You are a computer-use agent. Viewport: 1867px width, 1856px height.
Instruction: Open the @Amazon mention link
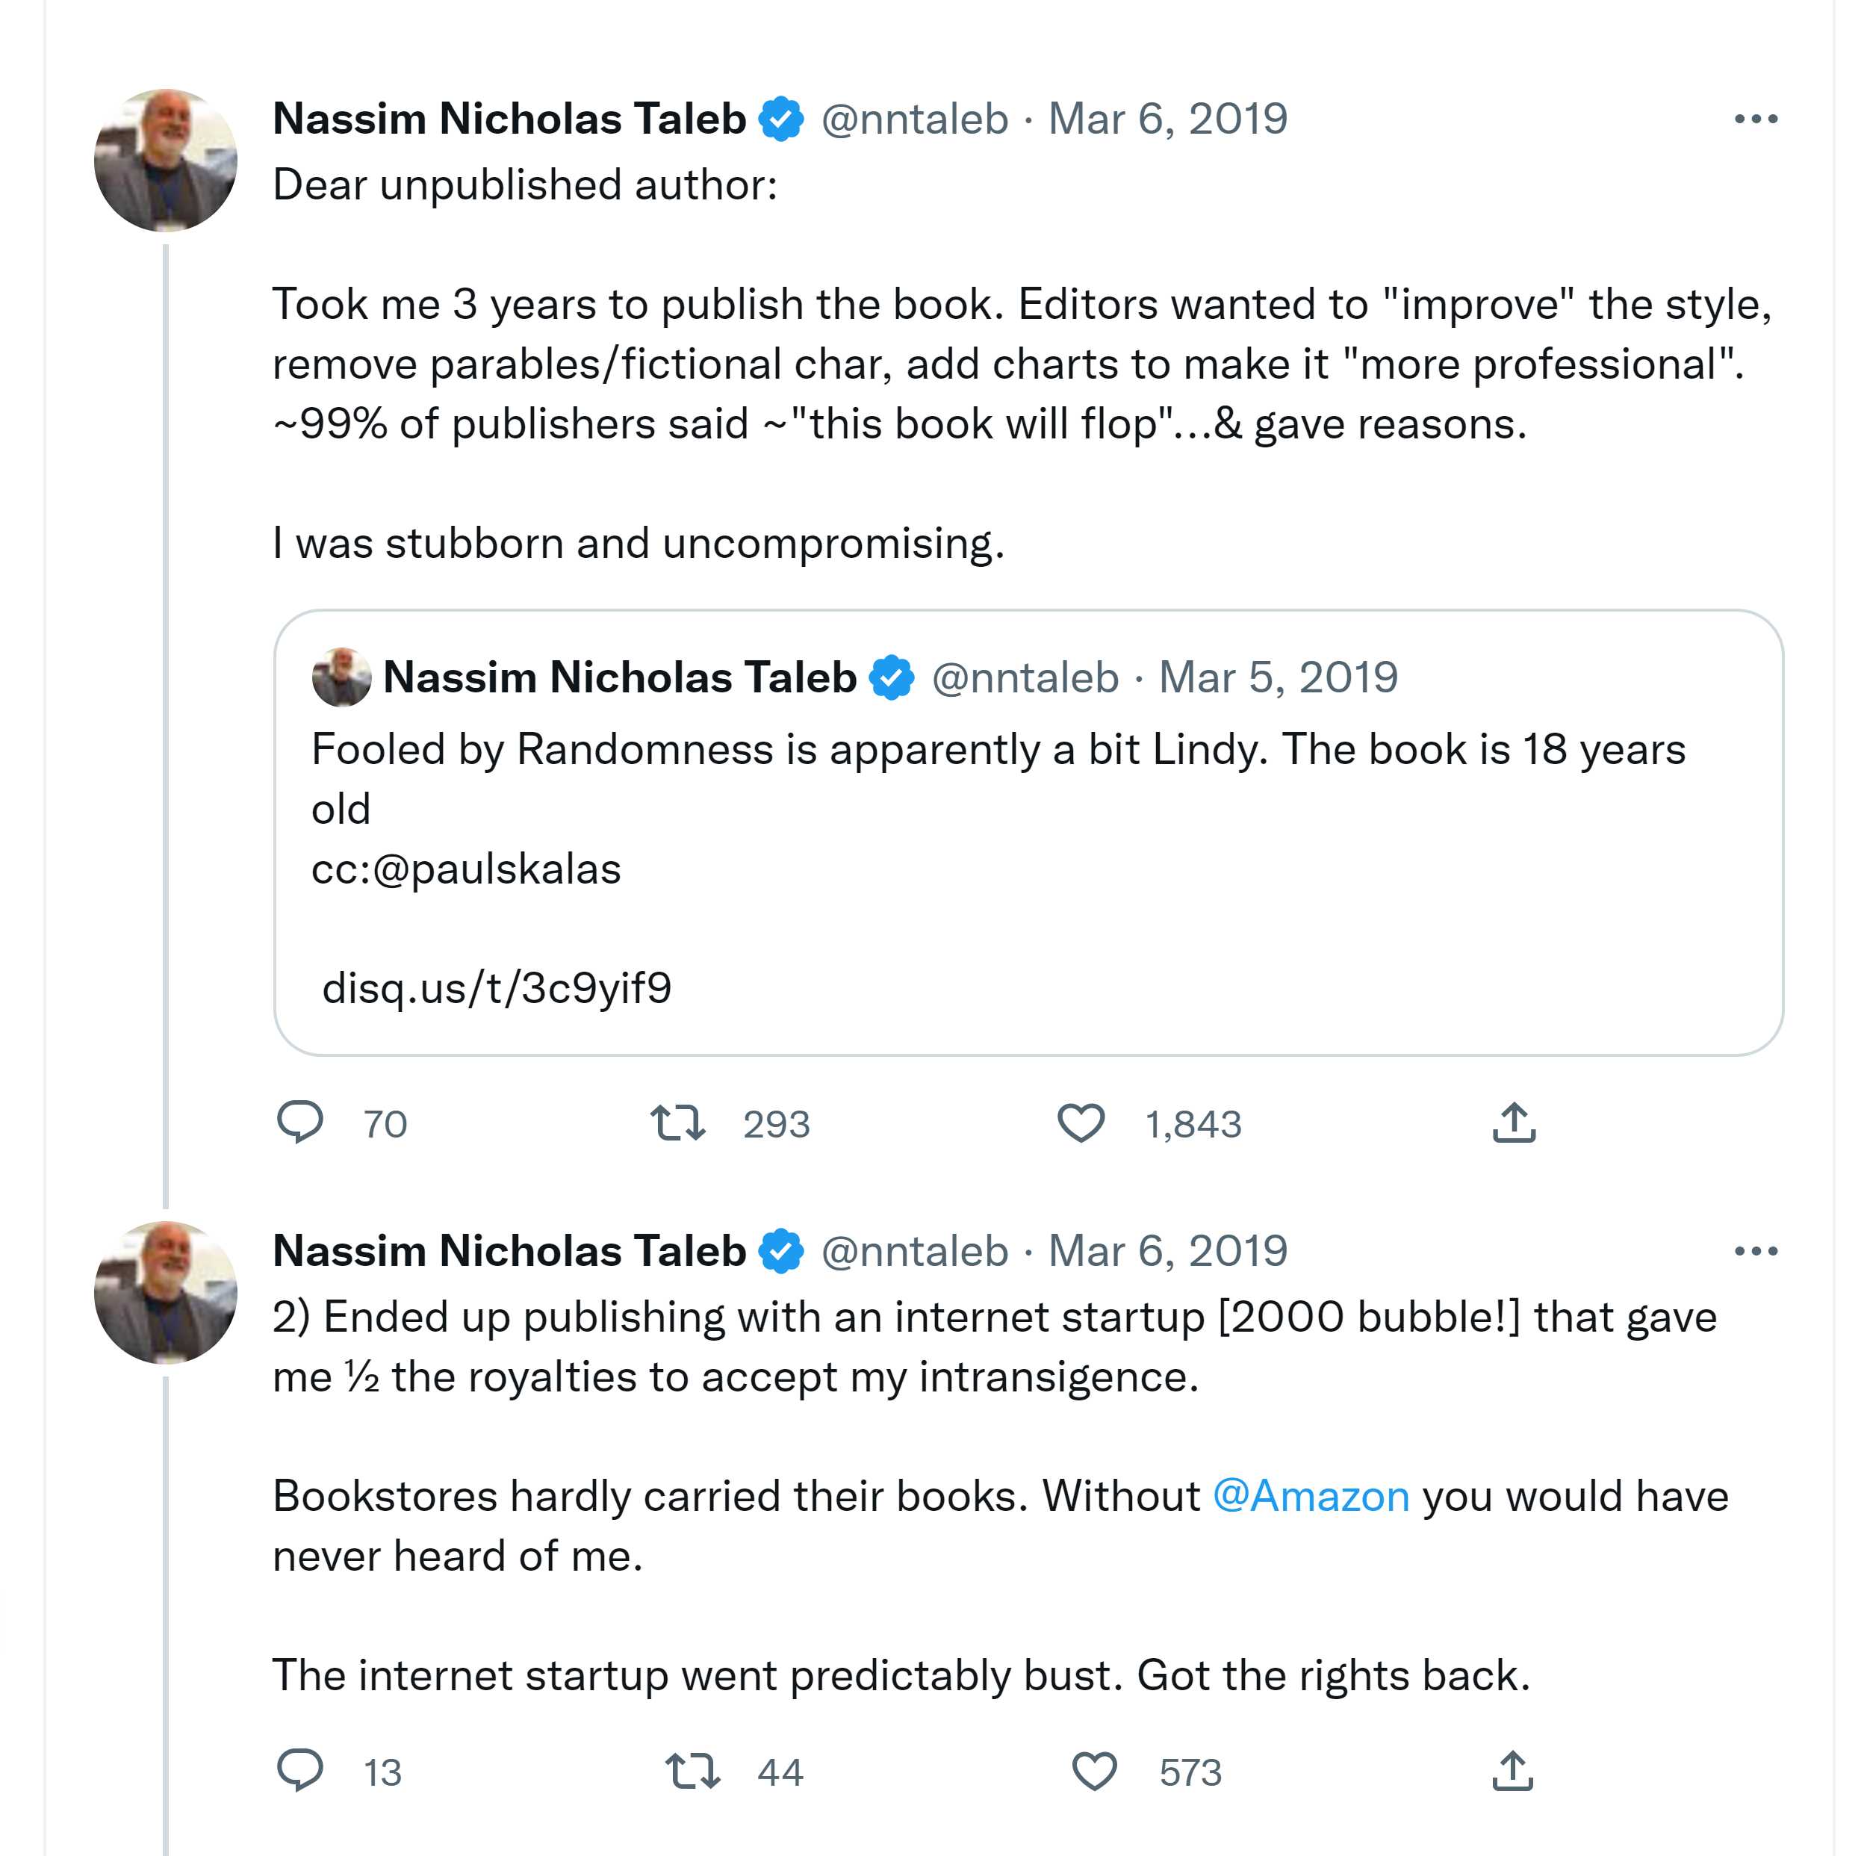[x=1311, y=1497]
